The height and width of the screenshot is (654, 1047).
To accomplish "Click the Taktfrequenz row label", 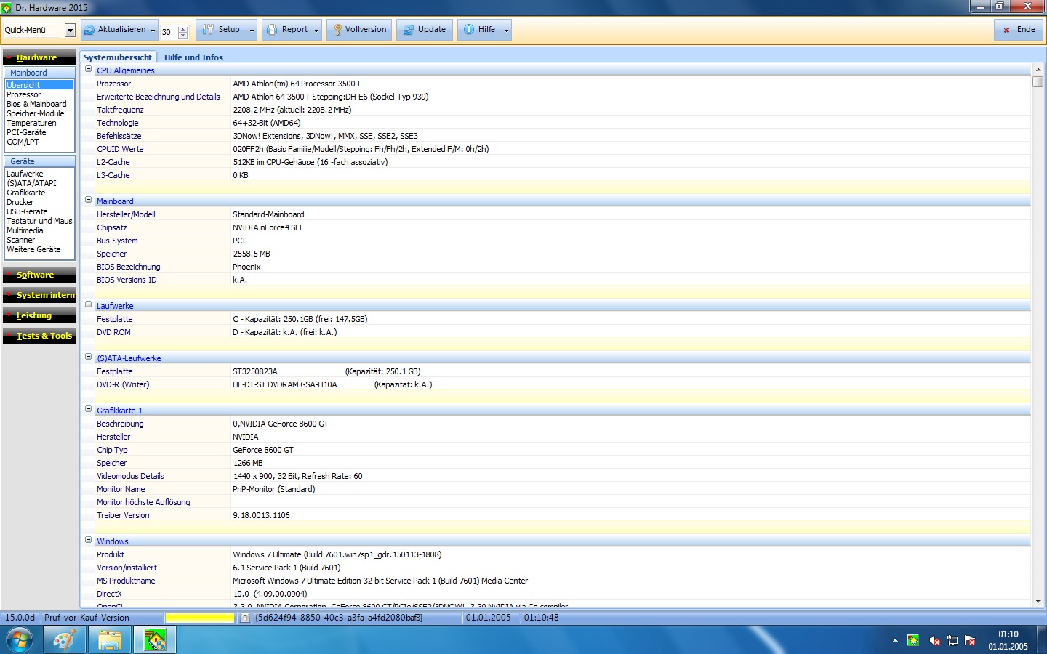I will click(121, 110).
